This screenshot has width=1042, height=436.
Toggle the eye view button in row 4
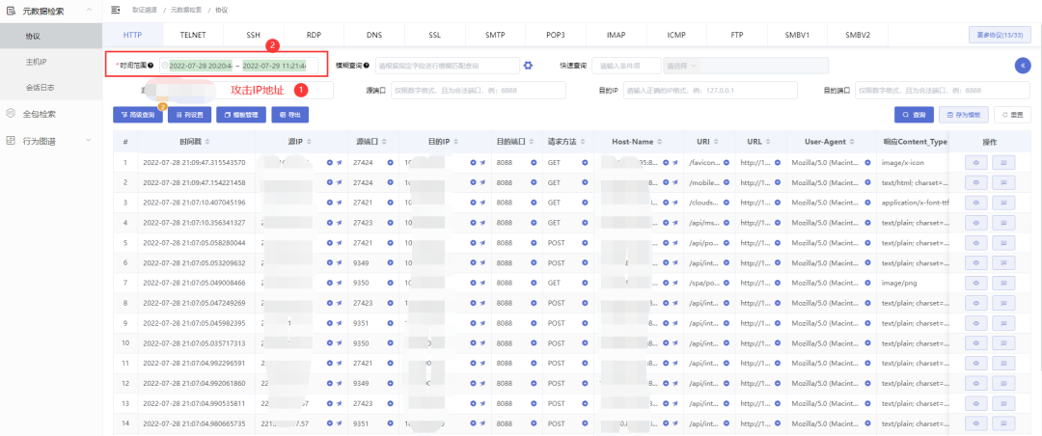[x=975, y=223]
